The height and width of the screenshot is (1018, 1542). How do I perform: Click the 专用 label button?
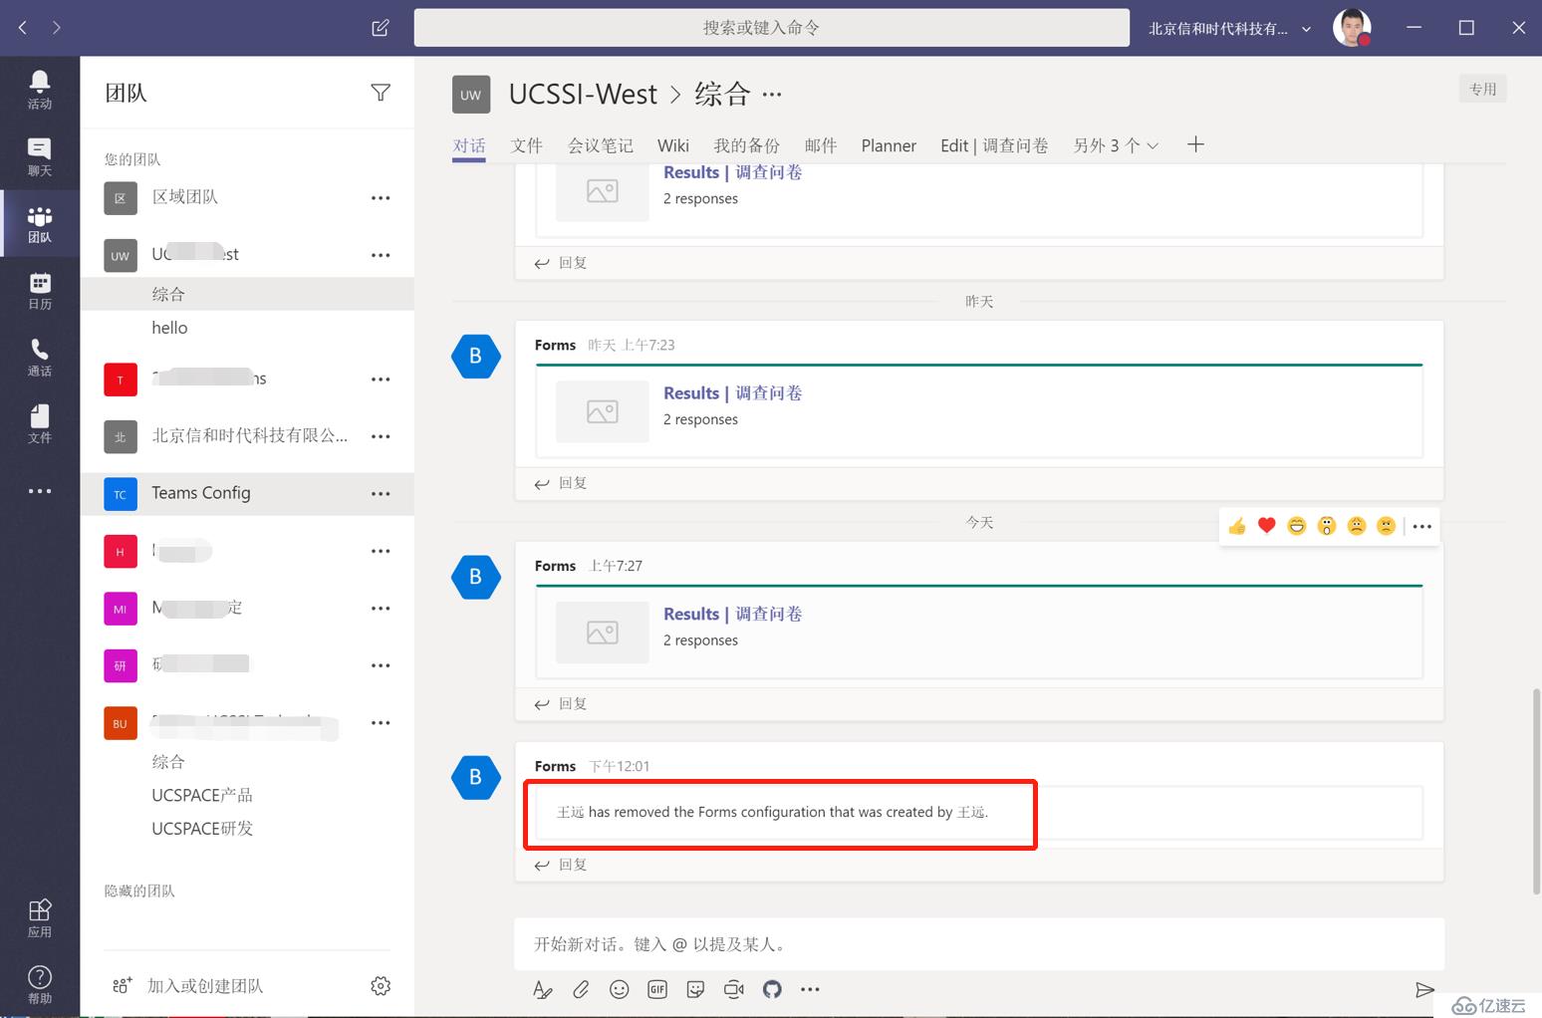click(x=1482, y=89)
